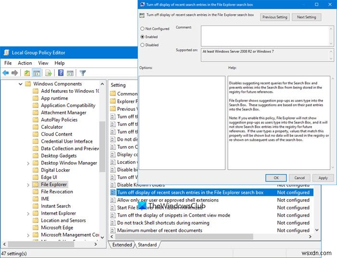Expand the Microsoft Management Console node
This screenshot has width=337, height=258.
point(28,235)
